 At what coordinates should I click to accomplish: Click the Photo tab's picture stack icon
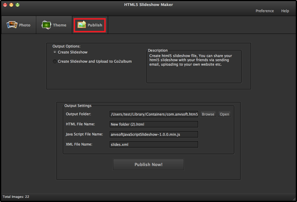[x=12, y=25]
